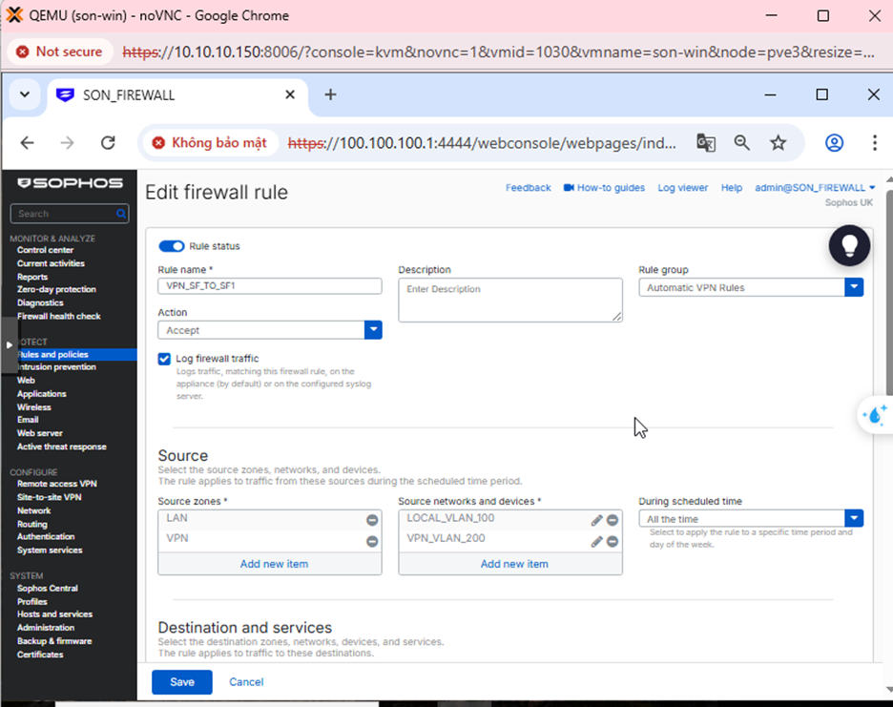Remove LAN from source zones
893x707 pixels.
tap(372, 520)
